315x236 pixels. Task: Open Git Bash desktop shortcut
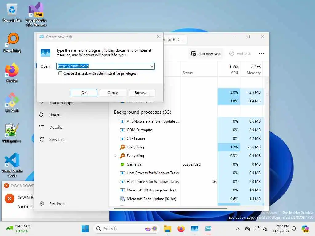click(12, 103)
